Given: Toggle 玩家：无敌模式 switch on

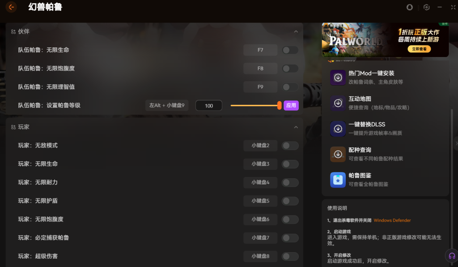Looking at the screenshot, I should click(x=290, y=146).
